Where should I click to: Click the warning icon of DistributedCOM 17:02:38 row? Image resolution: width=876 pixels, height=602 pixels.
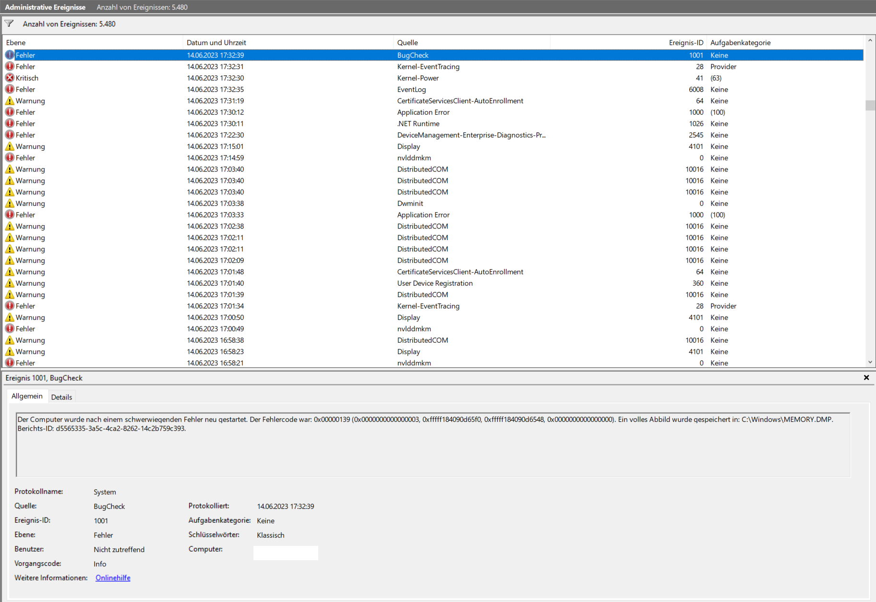point(10,226)
